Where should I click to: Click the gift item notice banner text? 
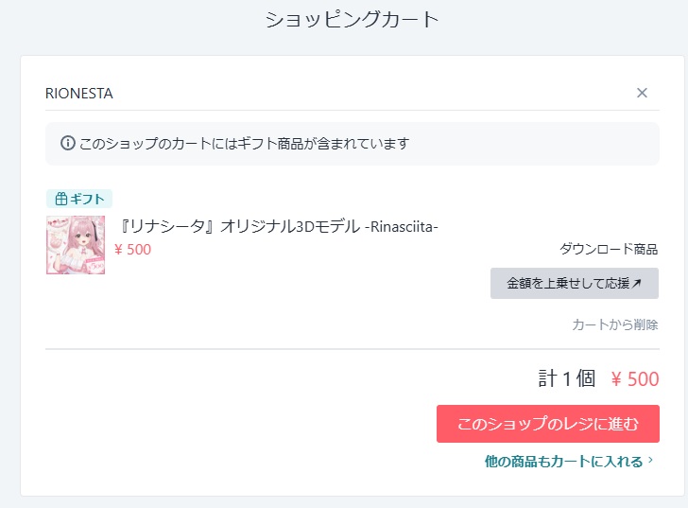coord(244,144)
